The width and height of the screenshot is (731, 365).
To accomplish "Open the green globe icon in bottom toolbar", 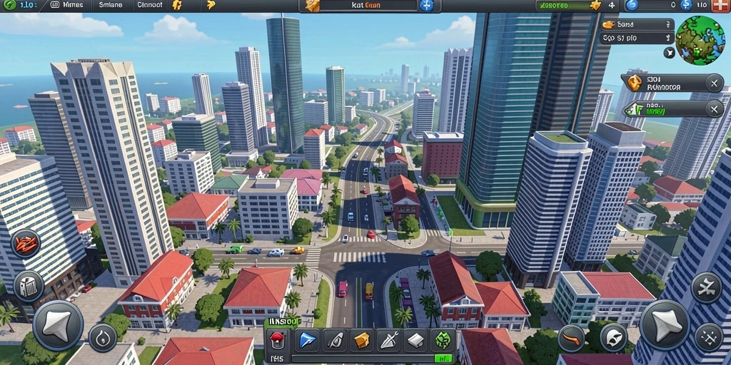I will click(x=443, y=340).
